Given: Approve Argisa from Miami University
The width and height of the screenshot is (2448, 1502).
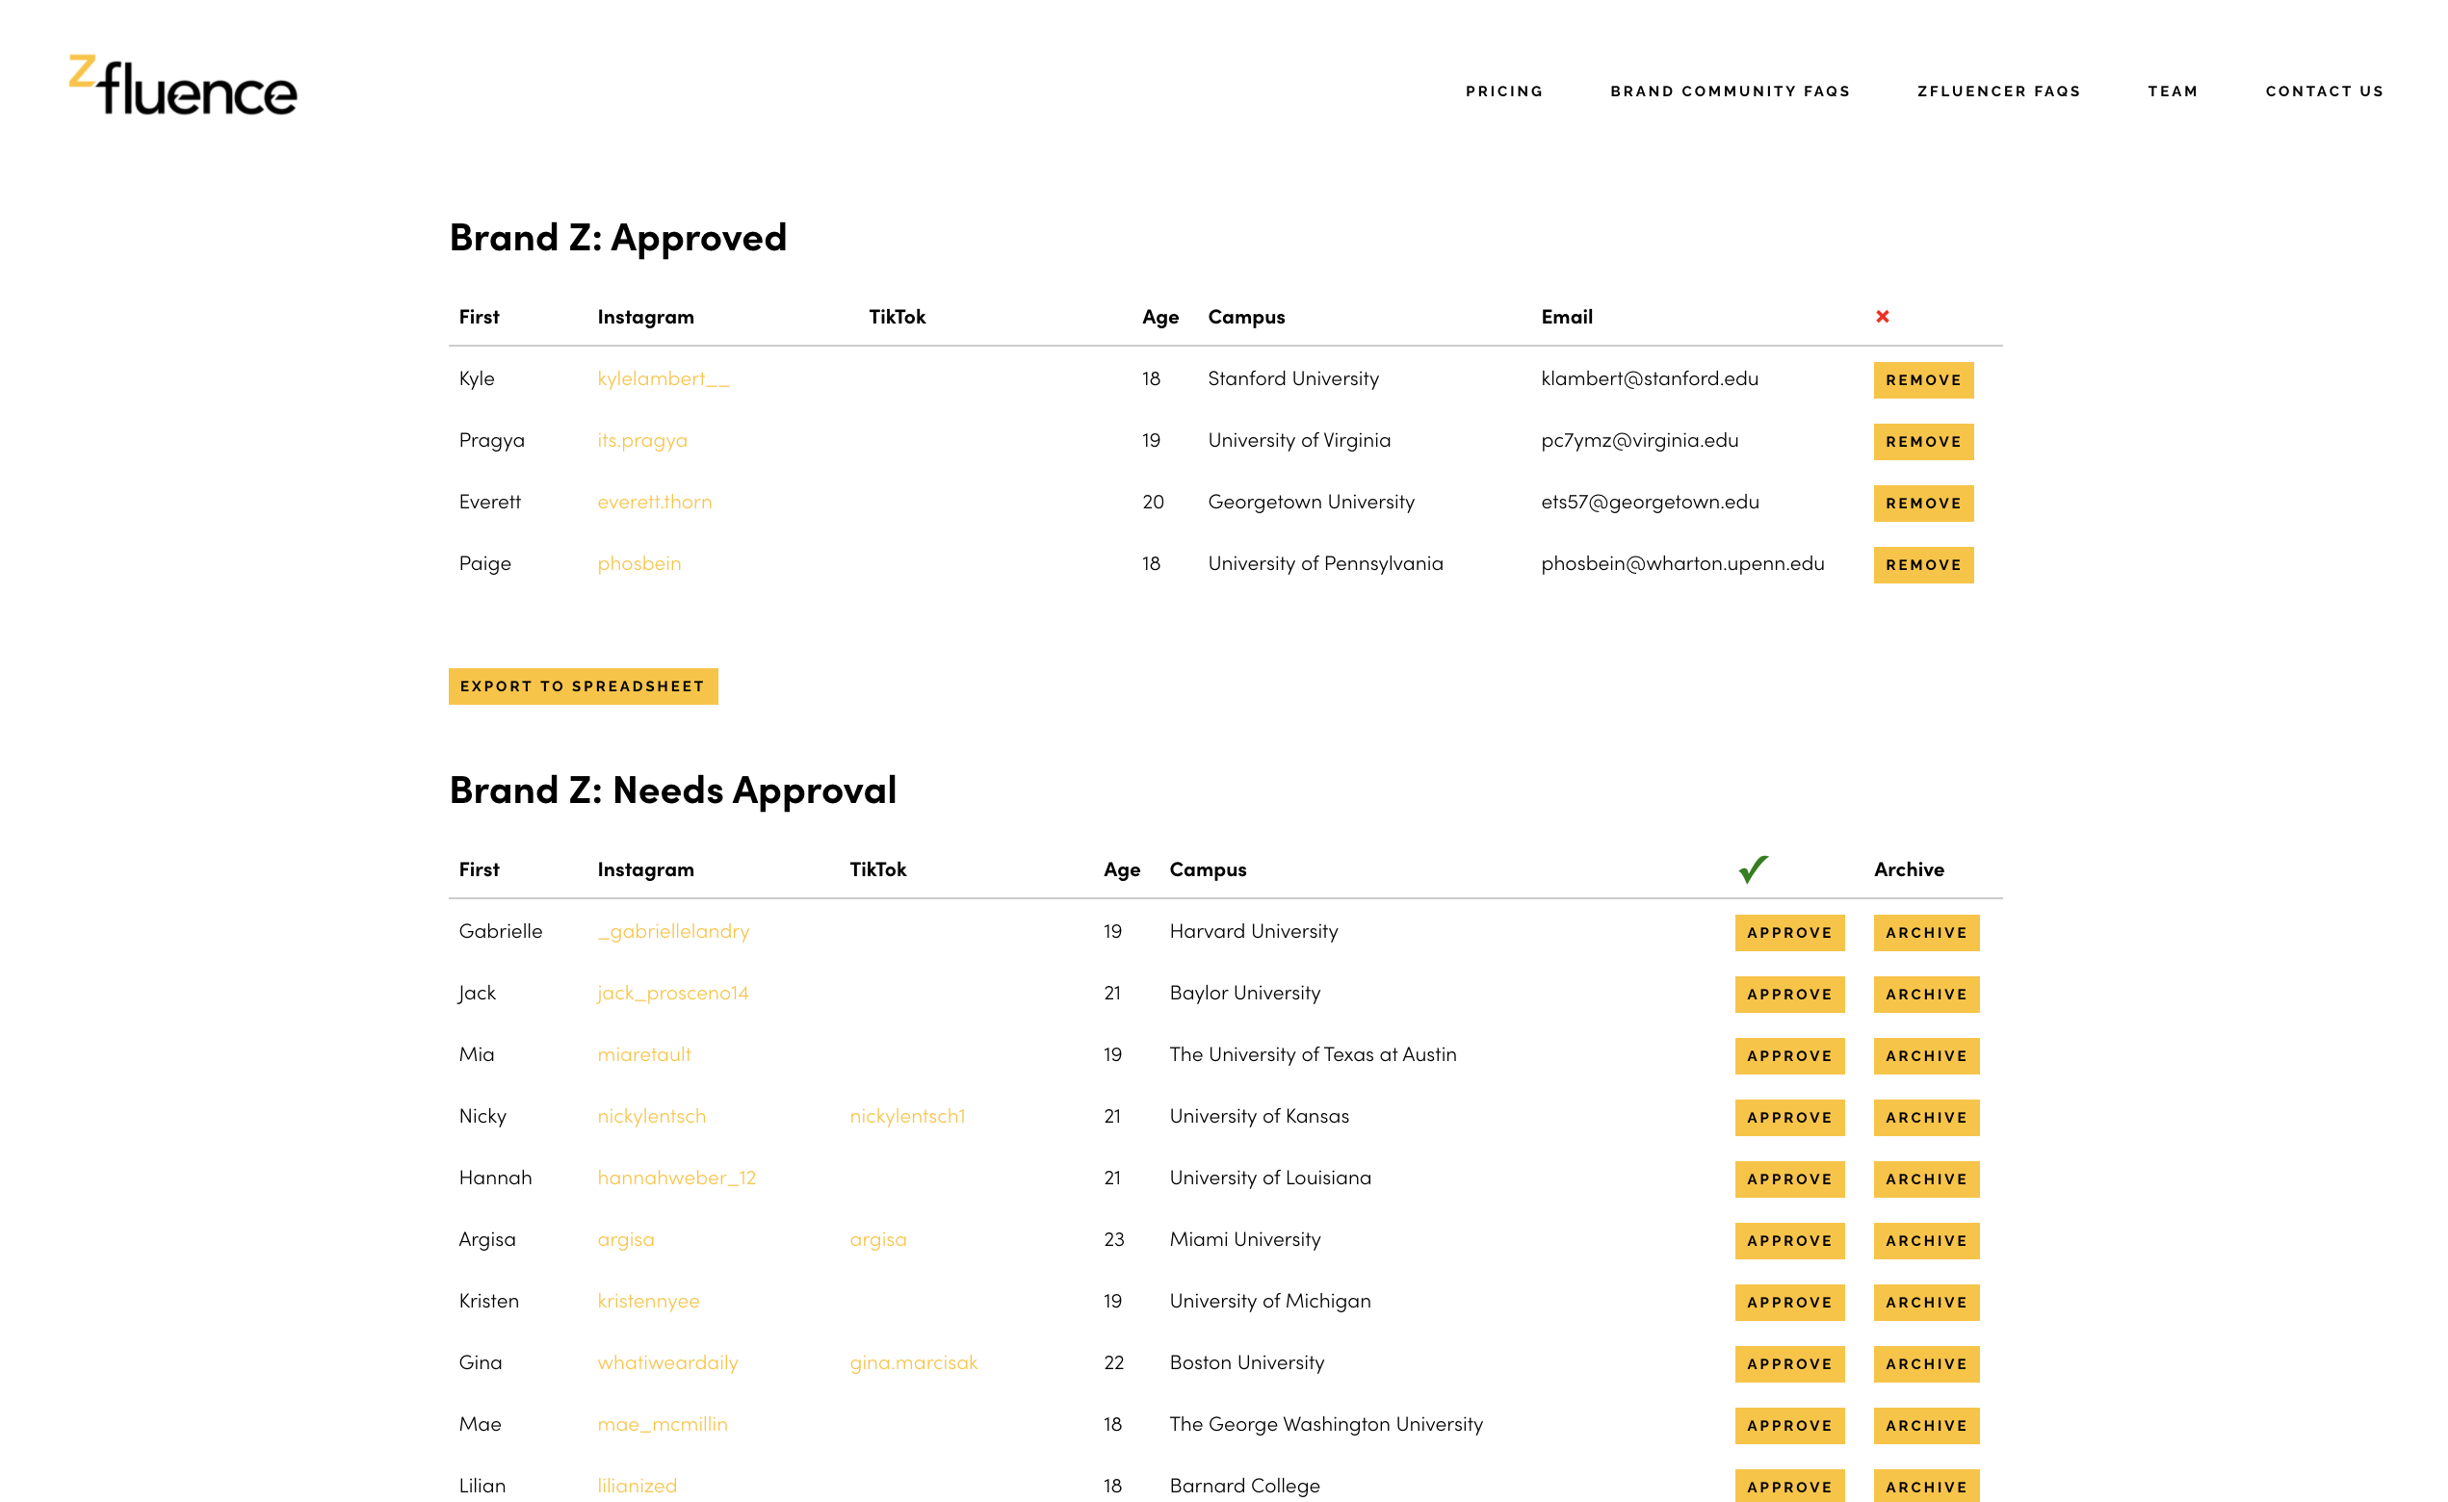Looking at the screenshot, I should (1789, 1241).
